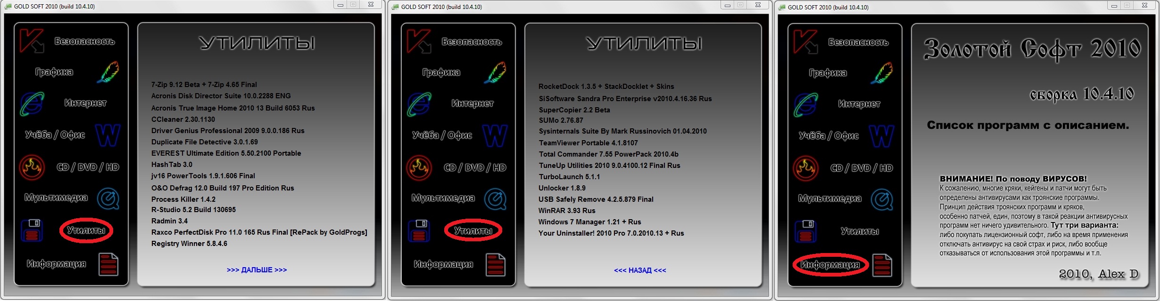Choose Учёба / Офис label in 7-Zip list window
The height and width of the screenshot is (301, 1160).
pyautogui.click(x=55, y=135)
